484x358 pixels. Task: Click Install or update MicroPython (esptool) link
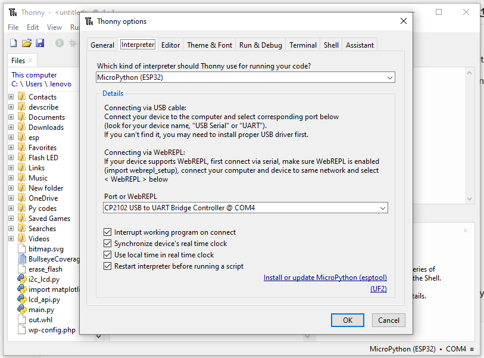tap(325, 278)
